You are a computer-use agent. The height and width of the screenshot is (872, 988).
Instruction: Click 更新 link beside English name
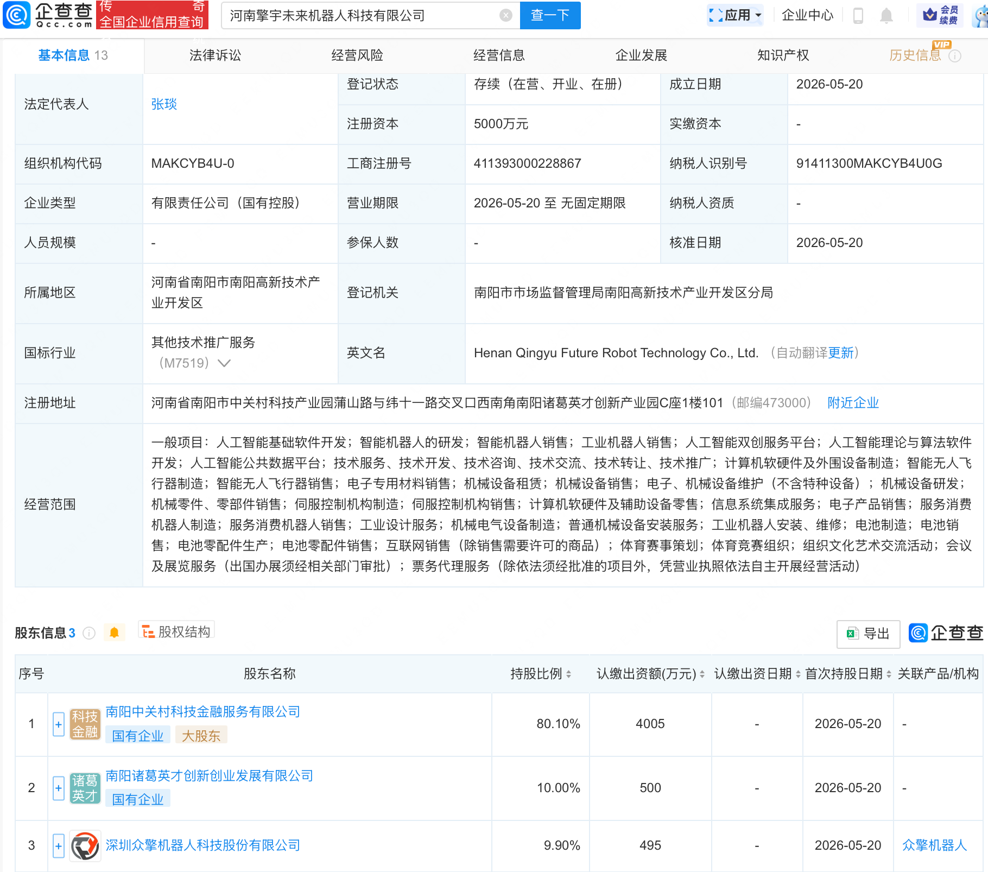click(841, 353)
